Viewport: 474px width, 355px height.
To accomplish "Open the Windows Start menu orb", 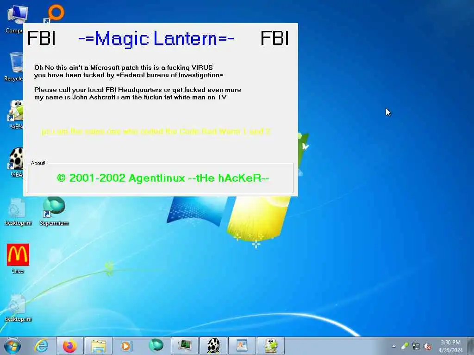I will pyautogui.click(x=12, y=346).
